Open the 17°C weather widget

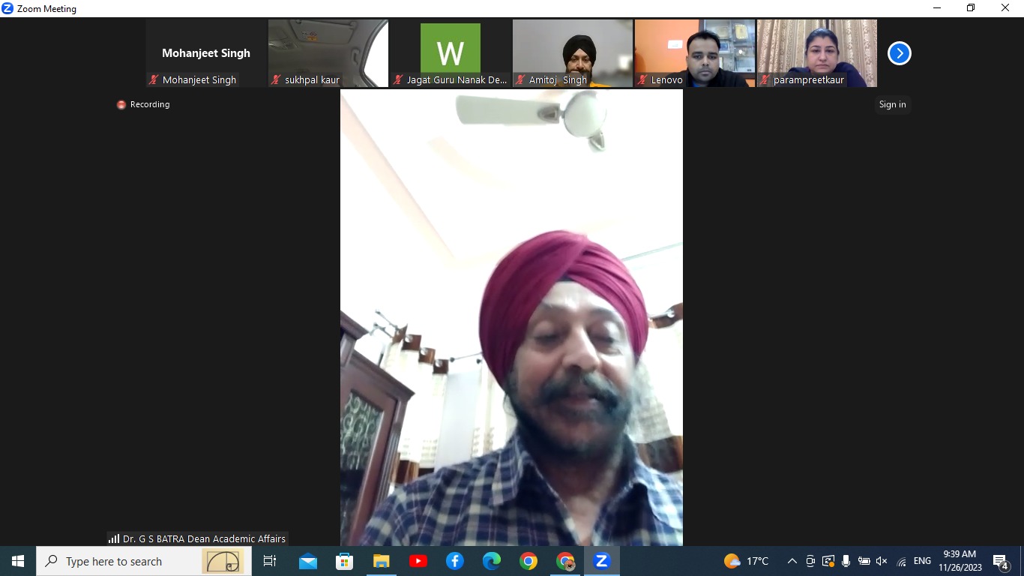(x=746, y=561)
